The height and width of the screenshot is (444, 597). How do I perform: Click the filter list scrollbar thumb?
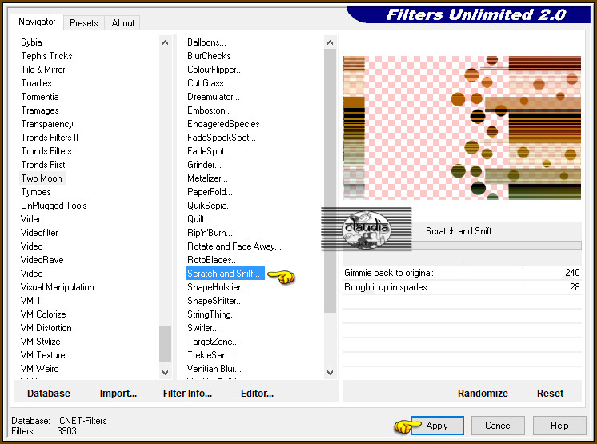pyautogui.click(x=330, y=181)
